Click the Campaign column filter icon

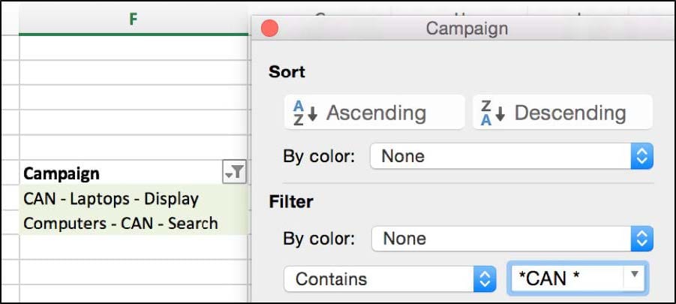click(234, 173)
